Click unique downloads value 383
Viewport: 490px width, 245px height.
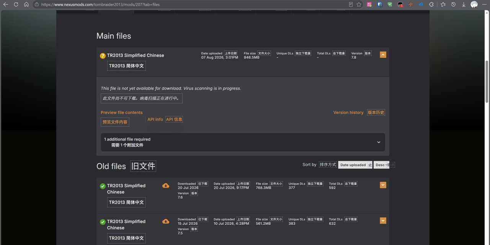pos(292,224)
